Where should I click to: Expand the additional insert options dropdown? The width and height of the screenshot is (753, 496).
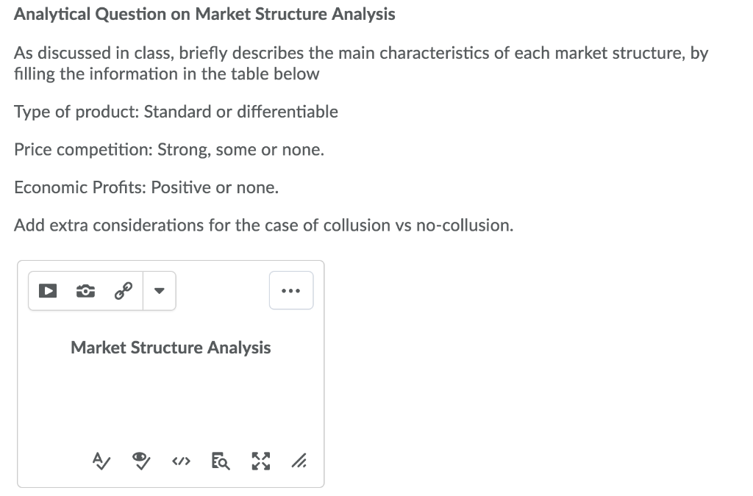pos(160,291)
